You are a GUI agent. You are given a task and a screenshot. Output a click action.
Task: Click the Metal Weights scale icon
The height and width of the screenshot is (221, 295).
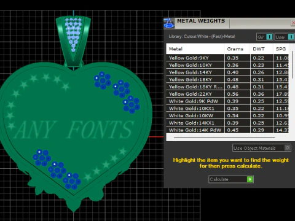169,23
